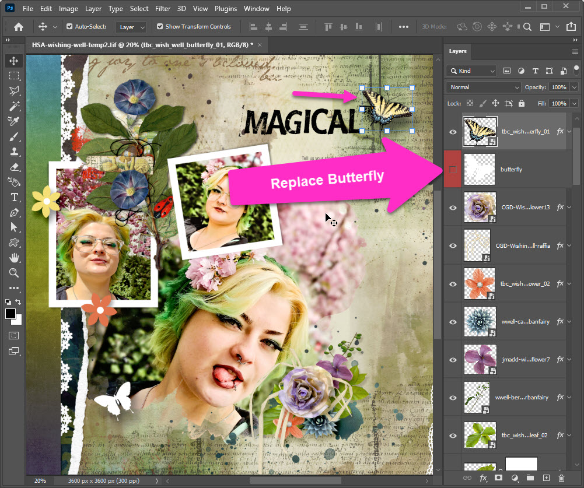
Task: Open the three-dot more options button
Action: click(403, 27)
